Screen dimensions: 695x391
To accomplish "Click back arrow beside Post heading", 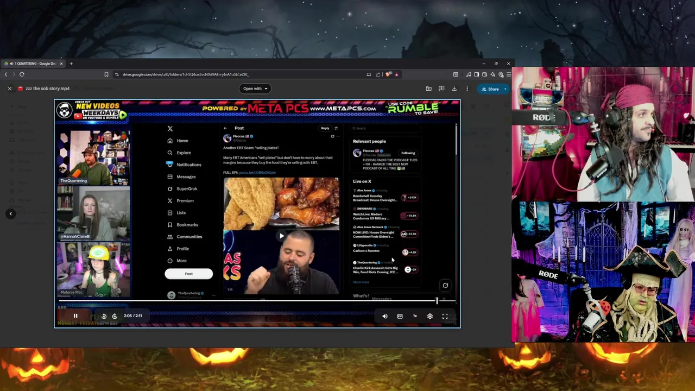I will pos(225,128).
